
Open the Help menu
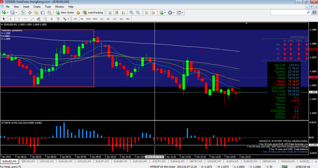(71, 7)
